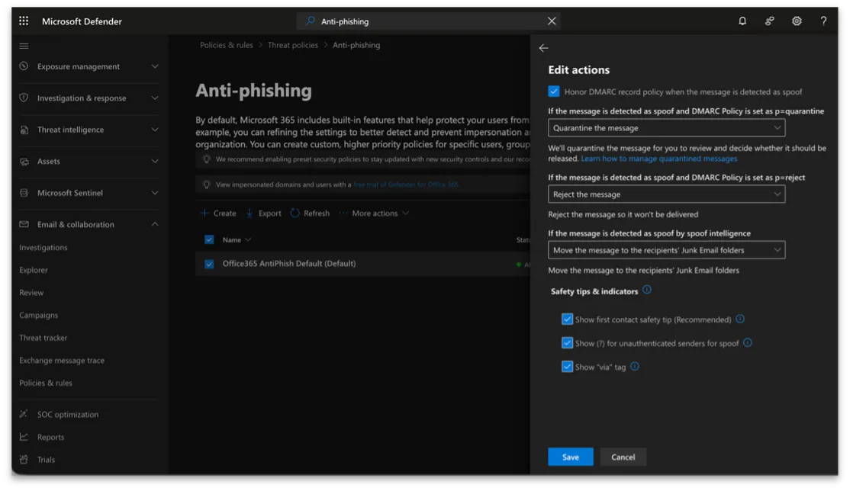Toggle Show (?) for unauthenticated senders checkbox
The width and height of the screenshot is (853, 491).
pos(568,343)
